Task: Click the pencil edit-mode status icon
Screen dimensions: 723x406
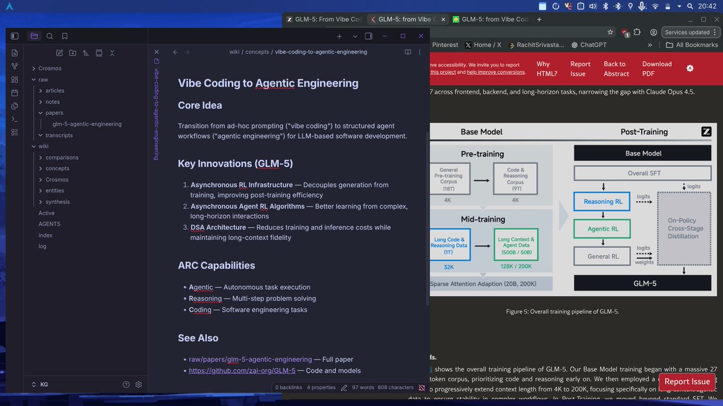Action: [x=344, y=387]
